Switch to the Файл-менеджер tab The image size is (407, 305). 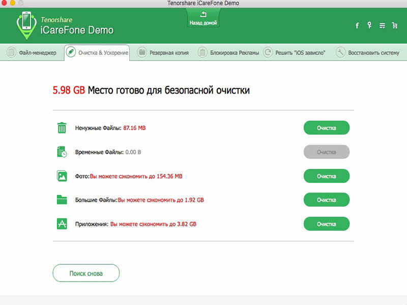pyautogui.click(x=32, y=52)
